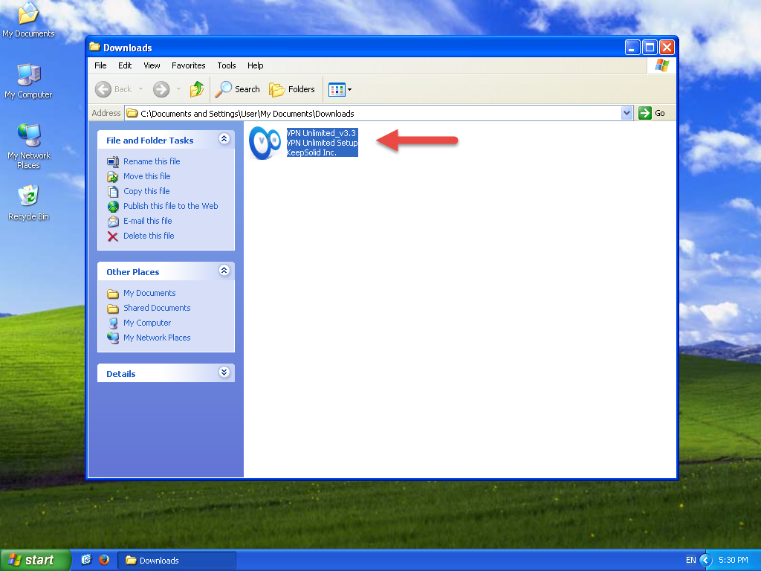The width and height of the screenshot is (761, 571).
Task: Click the Publish to Web globe icon
Action: [x=113, y=207]
